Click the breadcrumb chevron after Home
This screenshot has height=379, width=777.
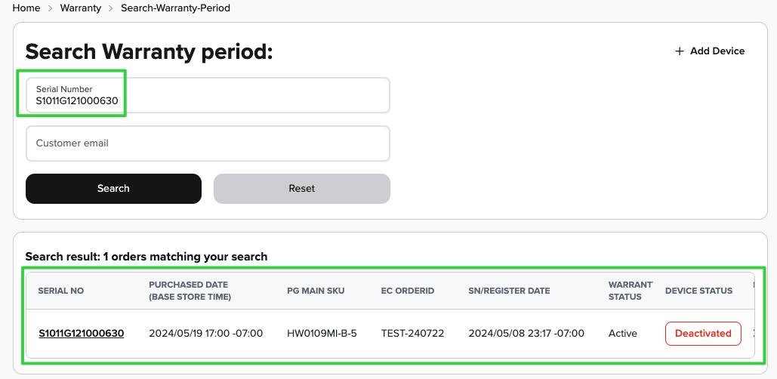click(x=51, y=8)
